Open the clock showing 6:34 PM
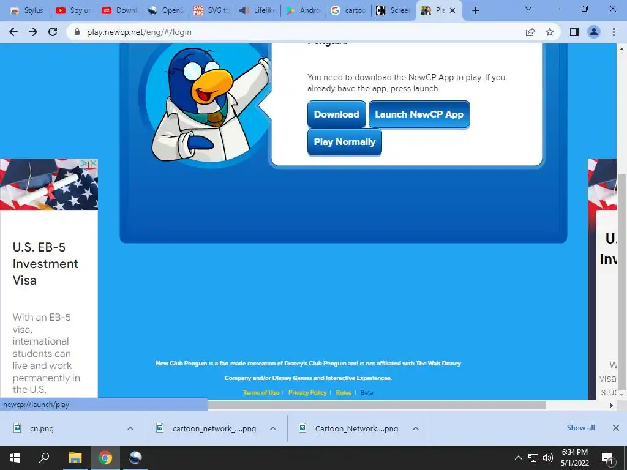The height and width of the screenshot is (470, 627). point(574,458)
